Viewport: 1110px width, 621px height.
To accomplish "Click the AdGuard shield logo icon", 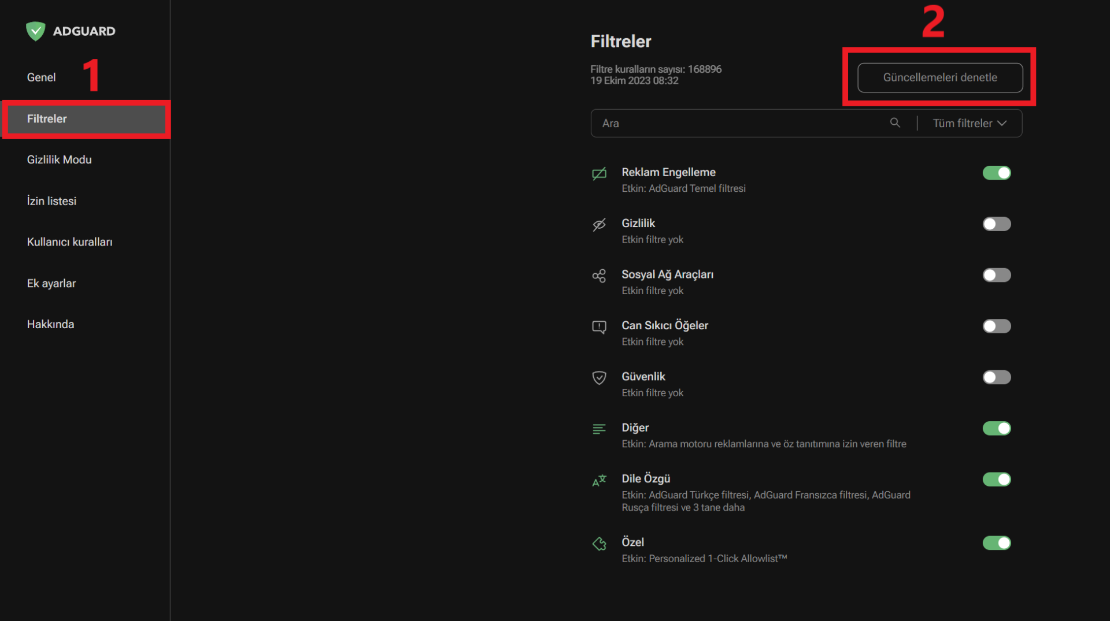I will point(35,31).
